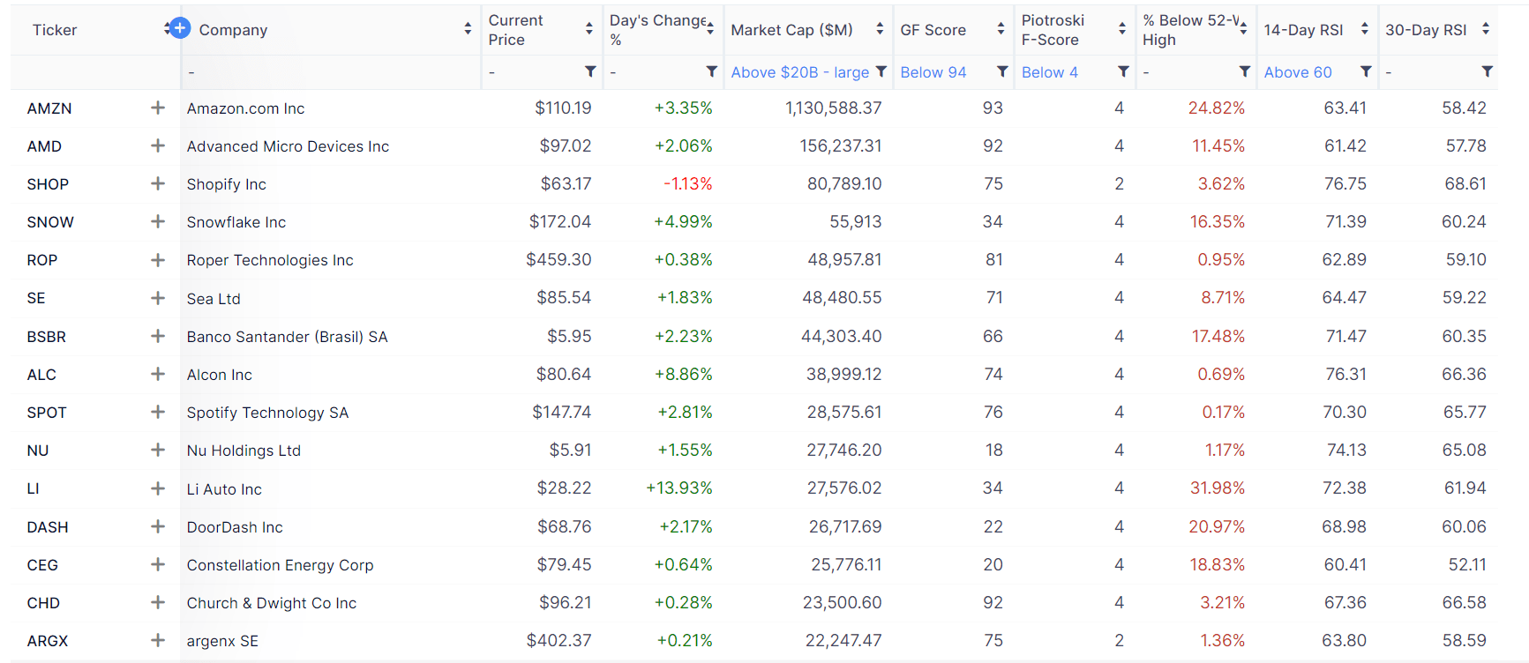Open Nu Holdings Ltd

(x=244, y=451)
